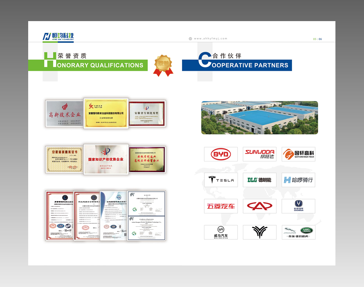Open the 环境管理体系认证 certificate image
364x287 pixels.
114,216
